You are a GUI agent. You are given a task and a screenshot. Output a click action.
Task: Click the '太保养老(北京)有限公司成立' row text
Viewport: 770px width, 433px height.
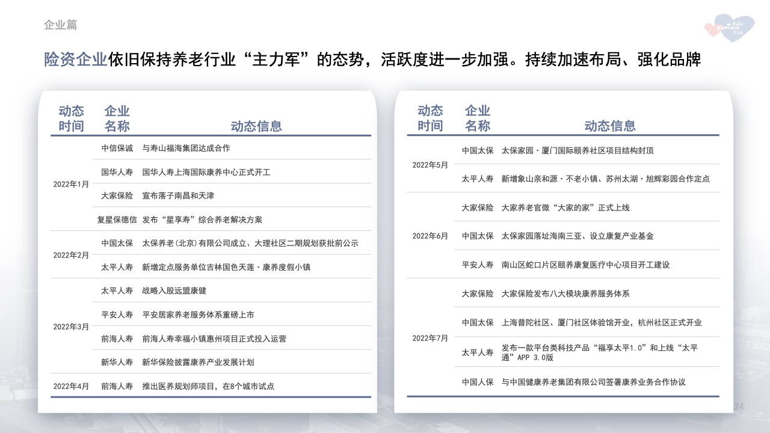tap(250, 243)
